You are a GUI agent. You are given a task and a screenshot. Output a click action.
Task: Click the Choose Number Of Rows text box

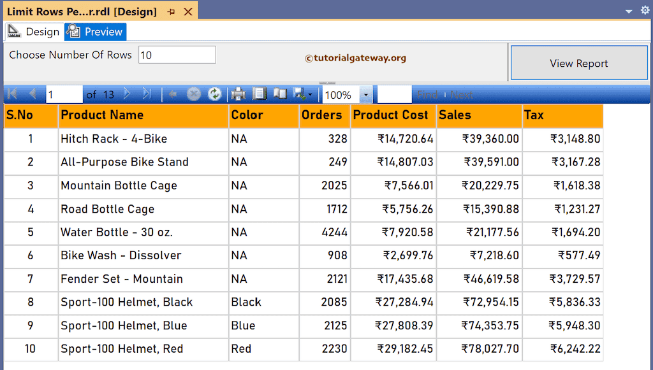177,55
